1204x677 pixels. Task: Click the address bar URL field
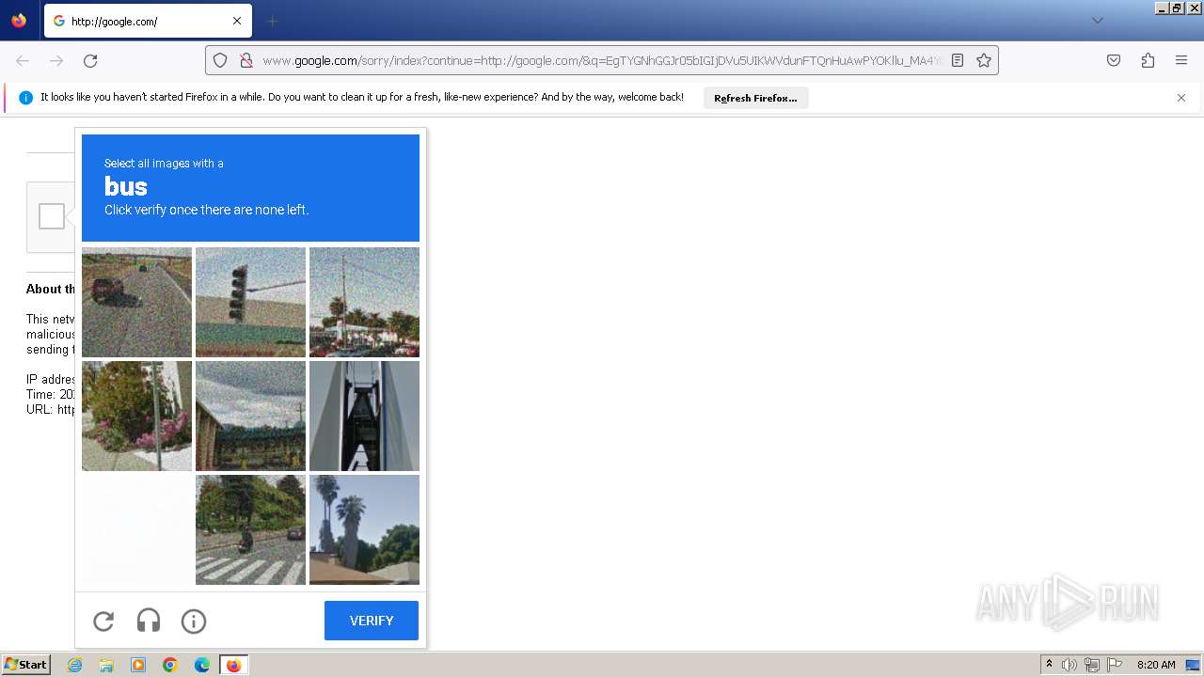(x=602, y=60)
